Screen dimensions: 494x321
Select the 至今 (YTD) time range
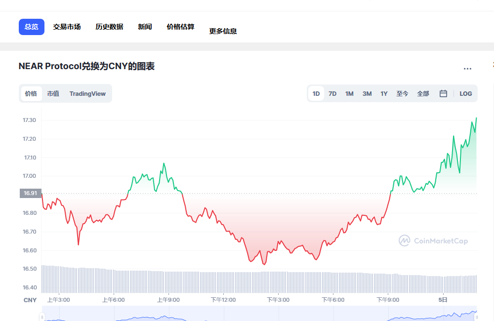coord(402,93)
